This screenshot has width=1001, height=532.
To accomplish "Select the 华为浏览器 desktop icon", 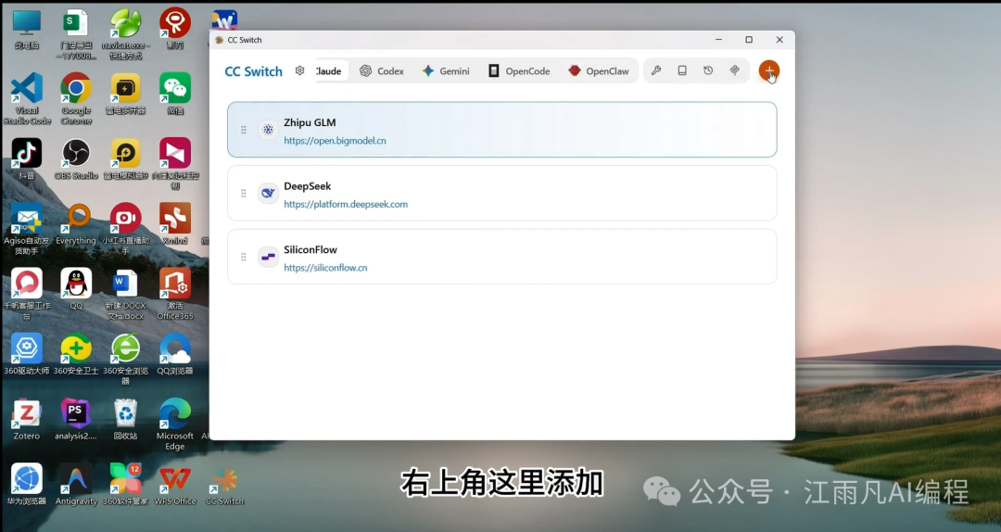I will pyautogui.click(x=27, y=484).
